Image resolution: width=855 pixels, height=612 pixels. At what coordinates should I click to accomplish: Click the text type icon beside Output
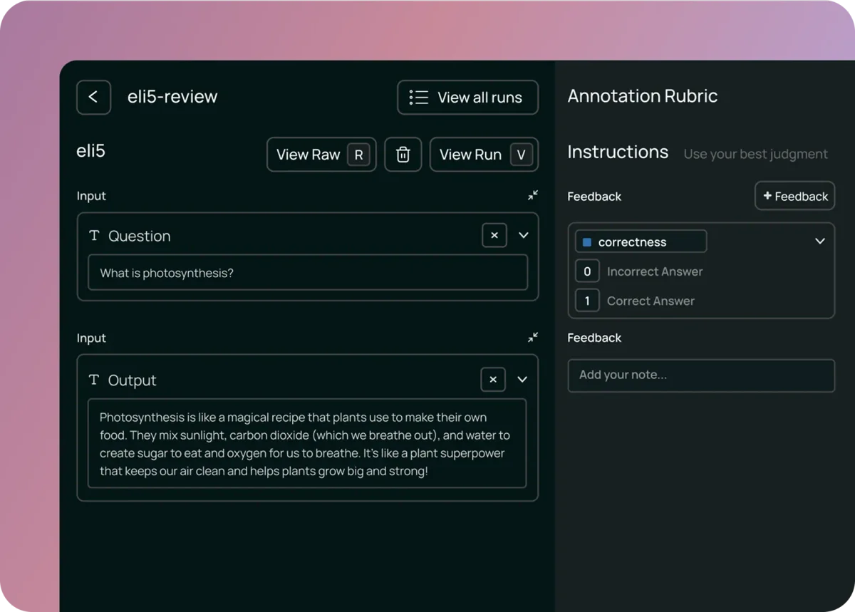[x=94, y=380]
